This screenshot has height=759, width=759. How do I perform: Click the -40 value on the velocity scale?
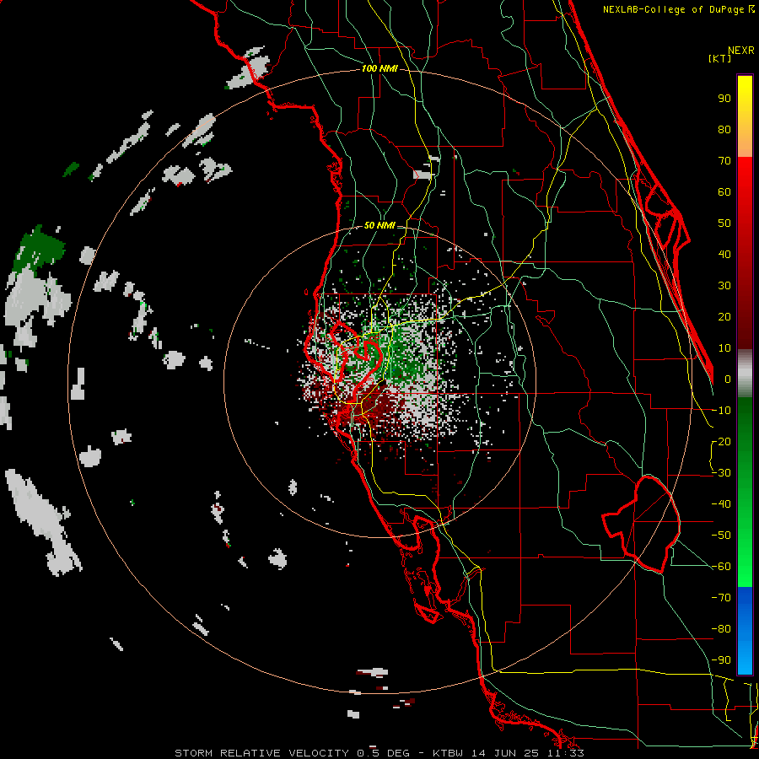pyautogui.click(x=721, y=504)
